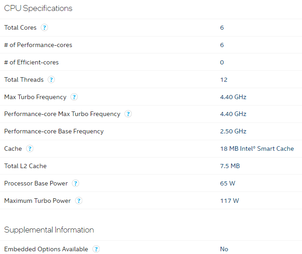Click the question mark next to Max Turbo Frequency
Screen dimensions: 302x254
click(x=74, y=97)
